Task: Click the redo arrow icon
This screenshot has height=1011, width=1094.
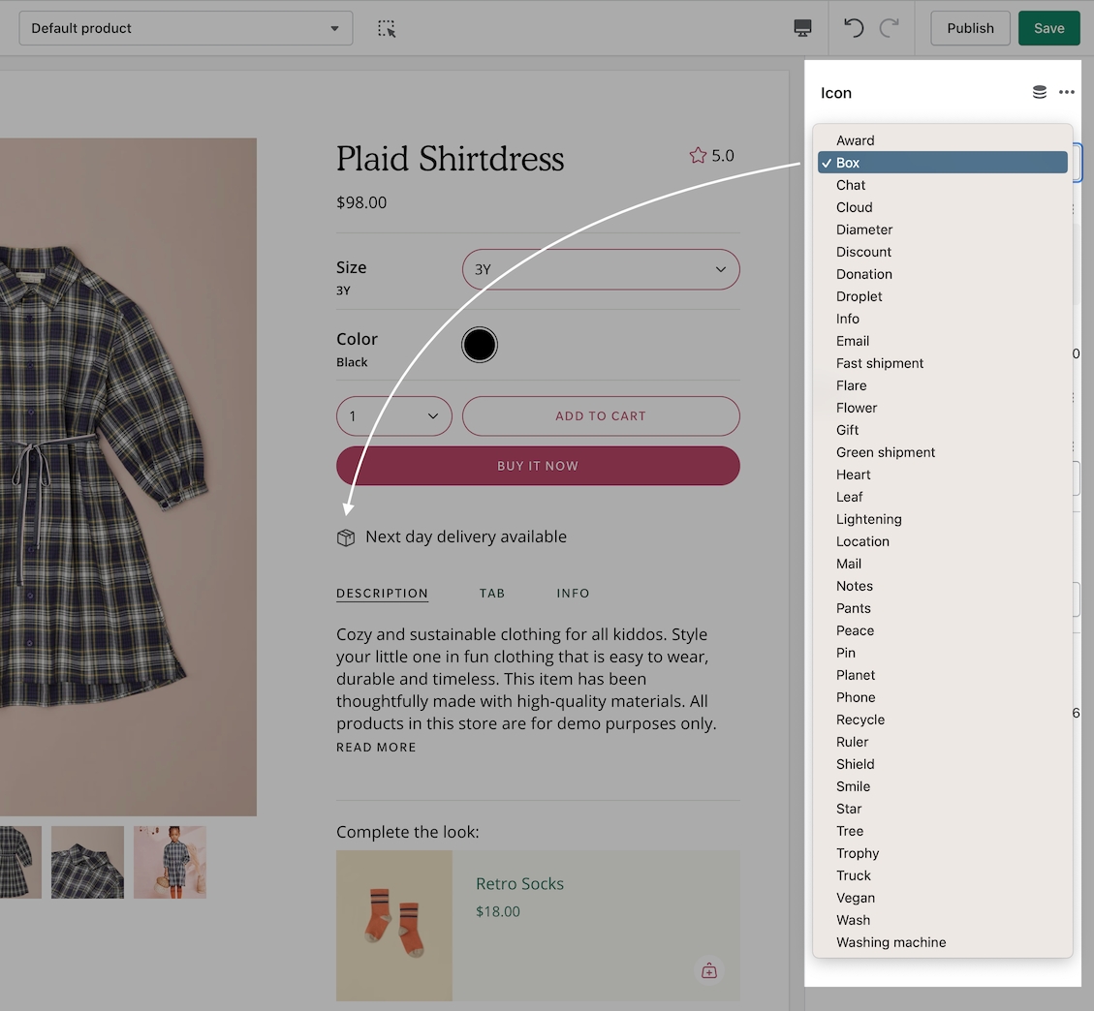Action: click(889, 28)
